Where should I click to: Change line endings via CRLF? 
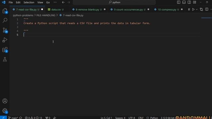click(140, 118)
